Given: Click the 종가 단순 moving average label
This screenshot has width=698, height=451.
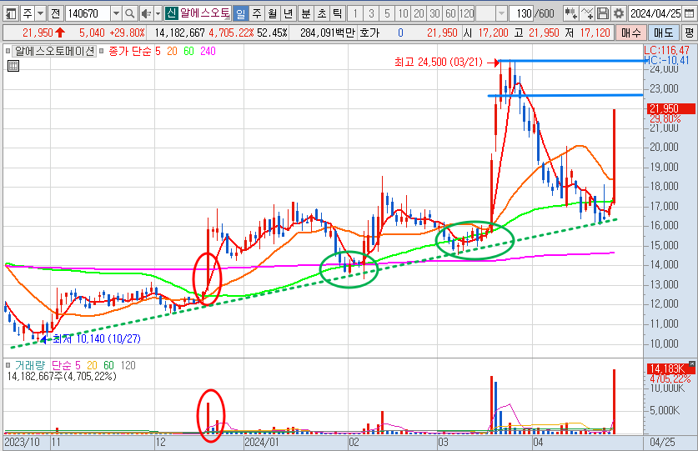Looking at the screenshot, I should pyautogui.click(x=130, y=51).
